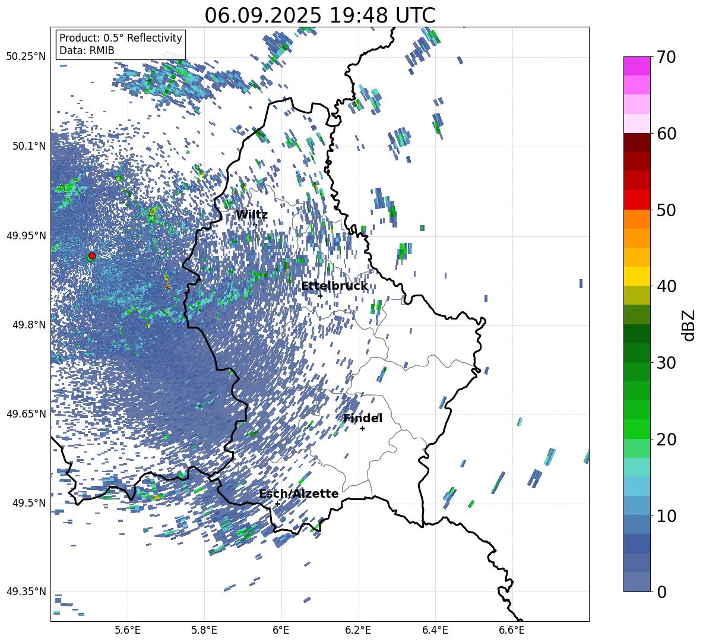Click the colorbar value 30
703x642 pixels.
click(666, 363)
